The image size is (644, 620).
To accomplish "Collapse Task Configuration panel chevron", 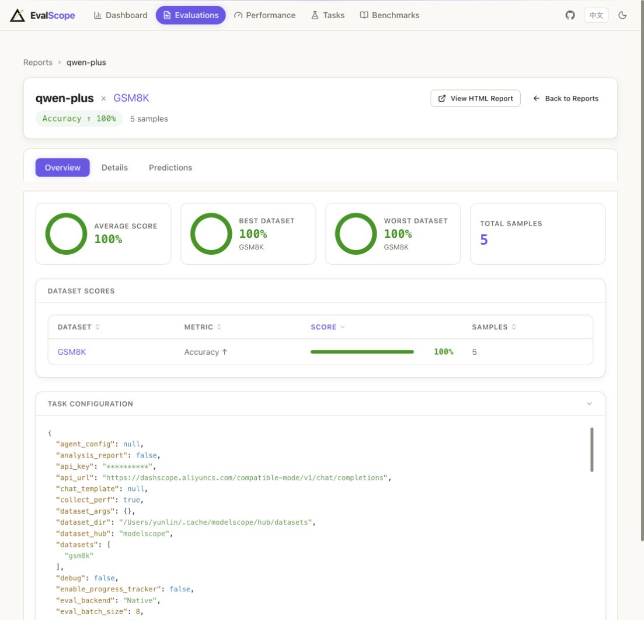I will click(x=589, y=404).
